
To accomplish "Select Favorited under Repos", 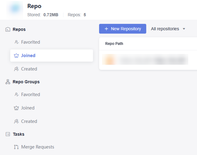I will click(x=30, y=42).
